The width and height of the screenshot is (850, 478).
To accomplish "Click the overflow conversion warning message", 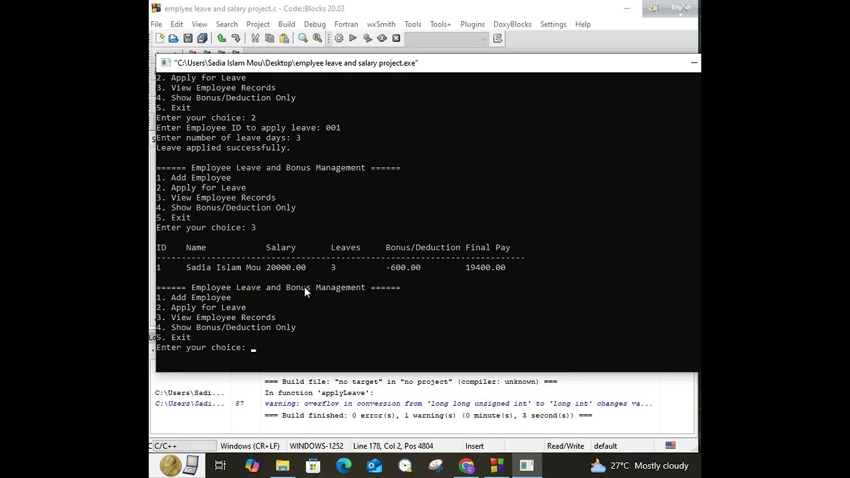I will click(x=458, y=404).
